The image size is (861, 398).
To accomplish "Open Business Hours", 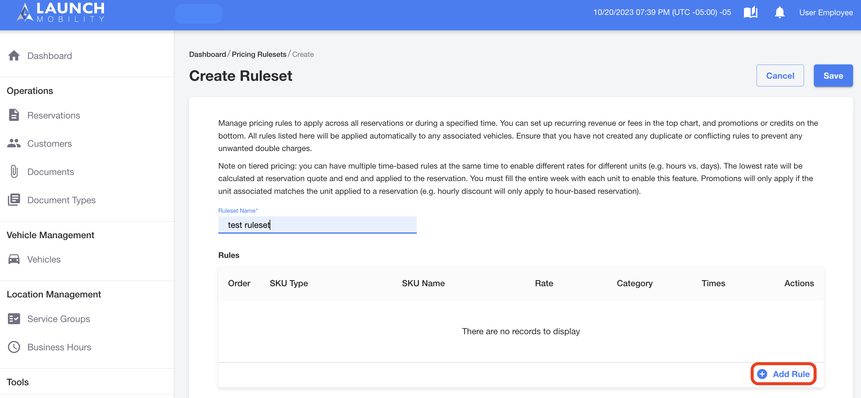I will point(59,347).
